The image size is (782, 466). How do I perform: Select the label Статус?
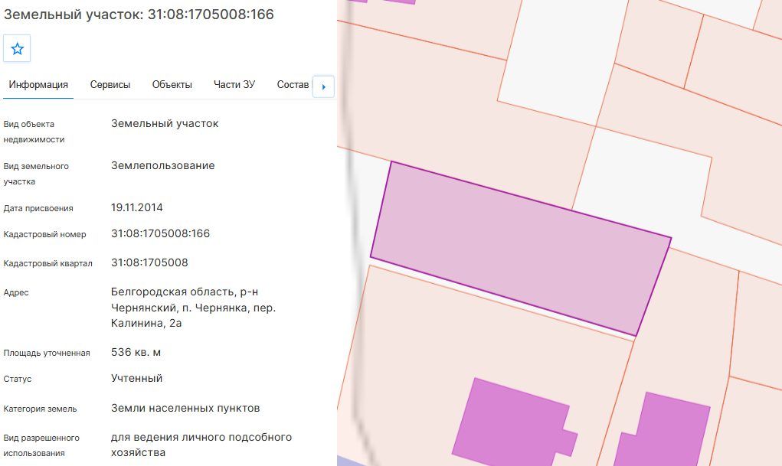[x=18, y=379]
